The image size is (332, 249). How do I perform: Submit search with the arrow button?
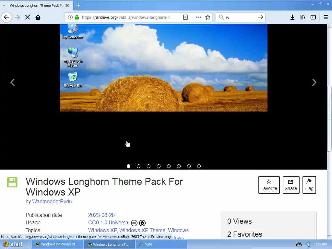pos(261,17)
